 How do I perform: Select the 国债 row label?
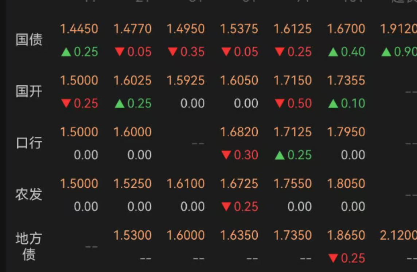click(29, 40)
